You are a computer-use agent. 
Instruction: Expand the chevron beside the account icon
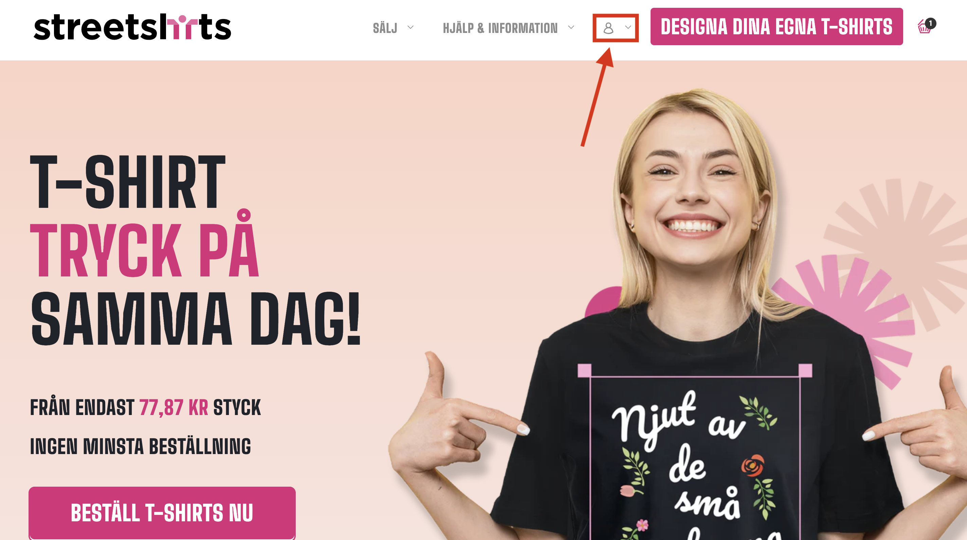(x=628, y=28)
